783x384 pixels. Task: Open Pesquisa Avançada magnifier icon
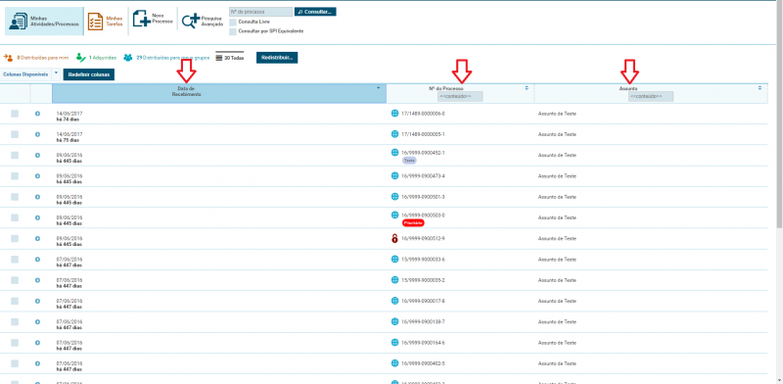click(190, 22)
